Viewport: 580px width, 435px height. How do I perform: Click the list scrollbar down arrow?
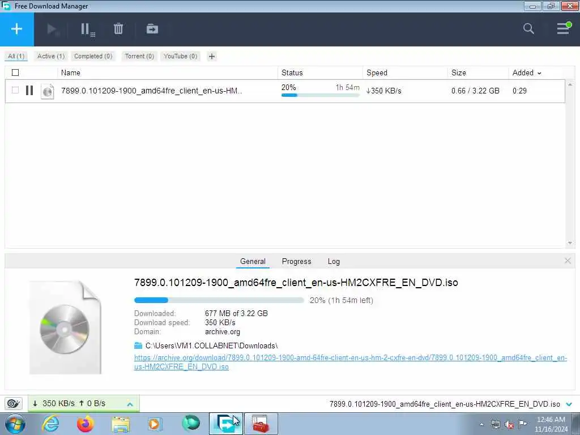(570, 243)
